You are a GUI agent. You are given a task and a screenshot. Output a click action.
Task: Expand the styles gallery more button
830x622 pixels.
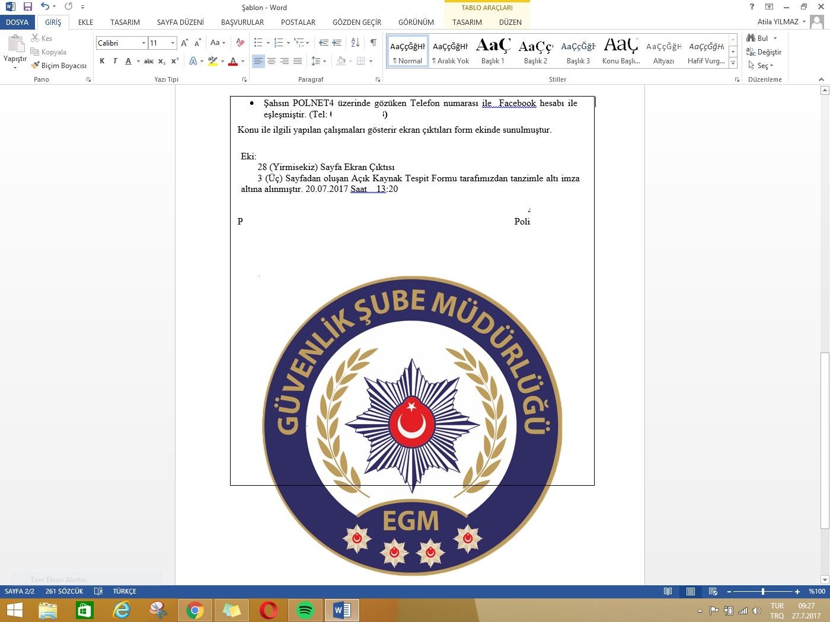733,63
